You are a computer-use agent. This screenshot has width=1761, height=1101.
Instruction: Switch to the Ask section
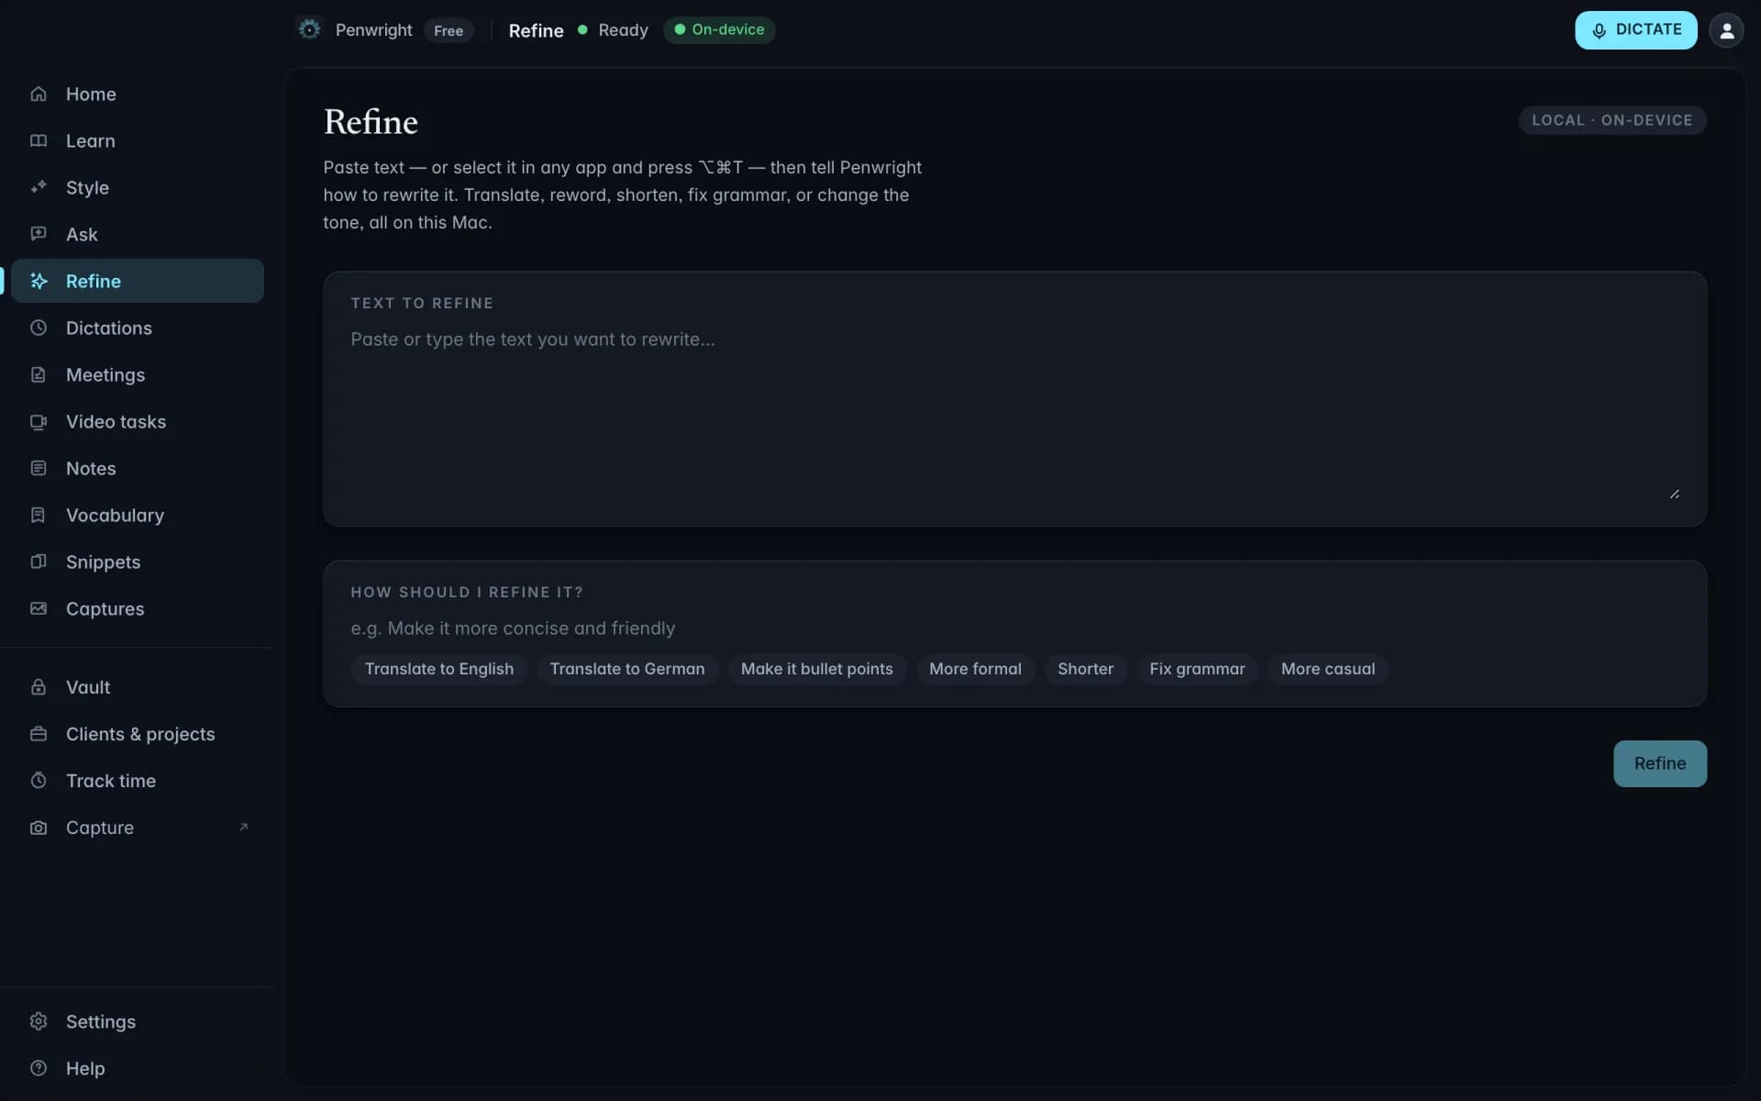point(82,234)
